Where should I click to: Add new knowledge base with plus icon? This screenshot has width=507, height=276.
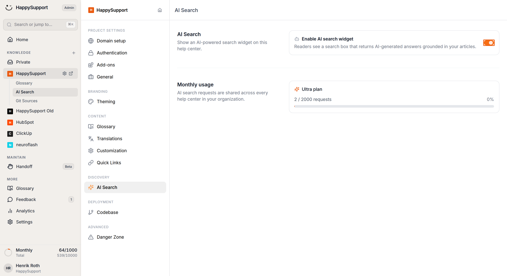click(74, 53)
